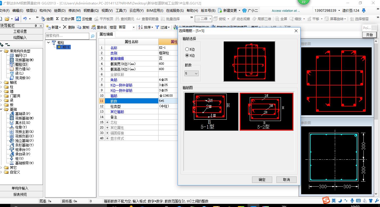Select 条形基础(T) item

(22, 145)
